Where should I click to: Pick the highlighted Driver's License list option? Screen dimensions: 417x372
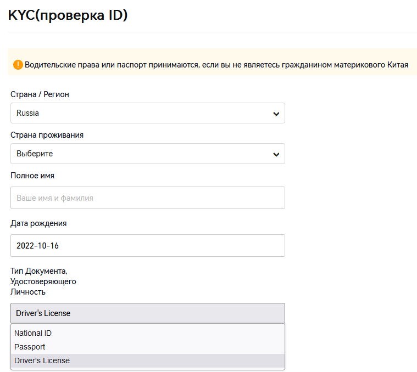point(42,360)
